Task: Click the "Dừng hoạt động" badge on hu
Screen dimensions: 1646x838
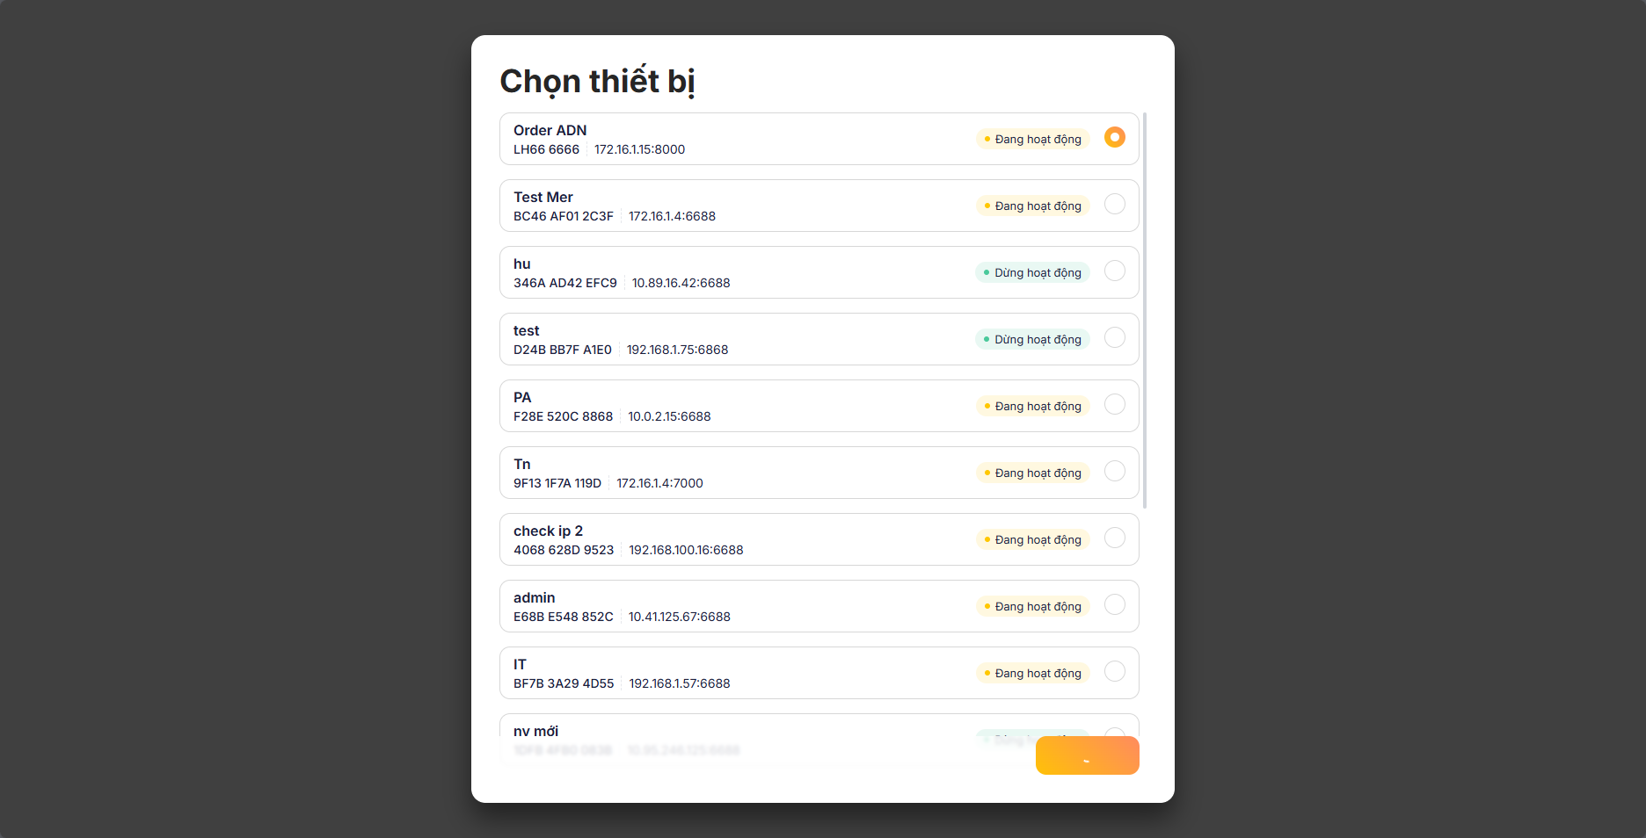Action: click(1032, 272)
